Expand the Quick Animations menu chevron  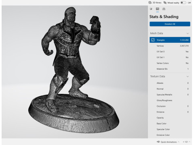tap(179, 142)
